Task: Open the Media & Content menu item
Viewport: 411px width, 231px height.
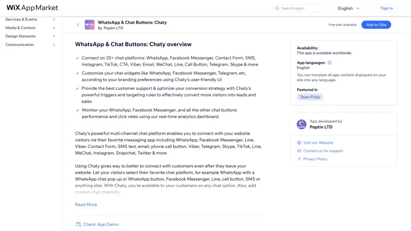Action: coord(20,28)
